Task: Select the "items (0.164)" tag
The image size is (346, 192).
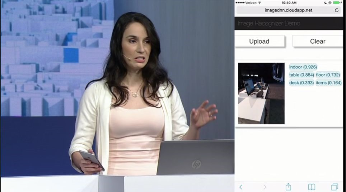Action: [328, 83]
